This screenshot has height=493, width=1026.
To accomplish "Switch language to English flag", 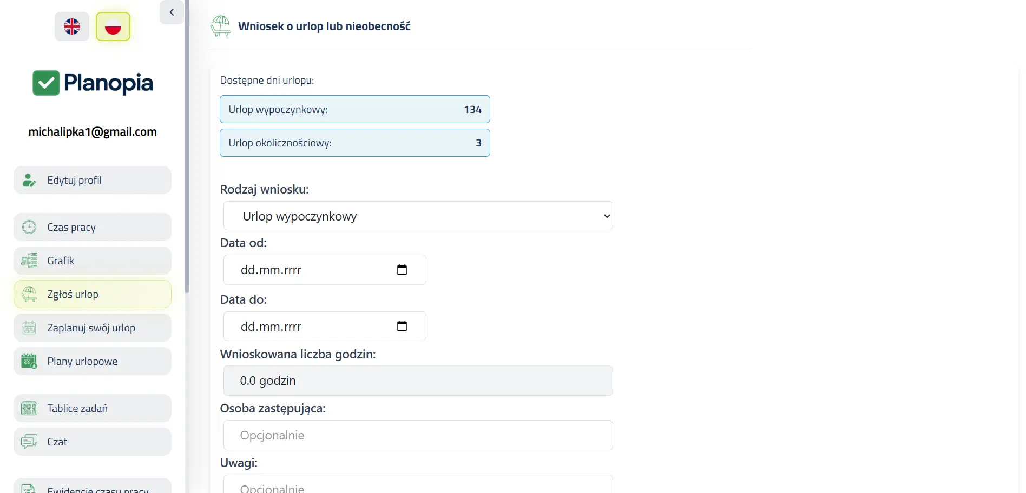I will 72,26.
